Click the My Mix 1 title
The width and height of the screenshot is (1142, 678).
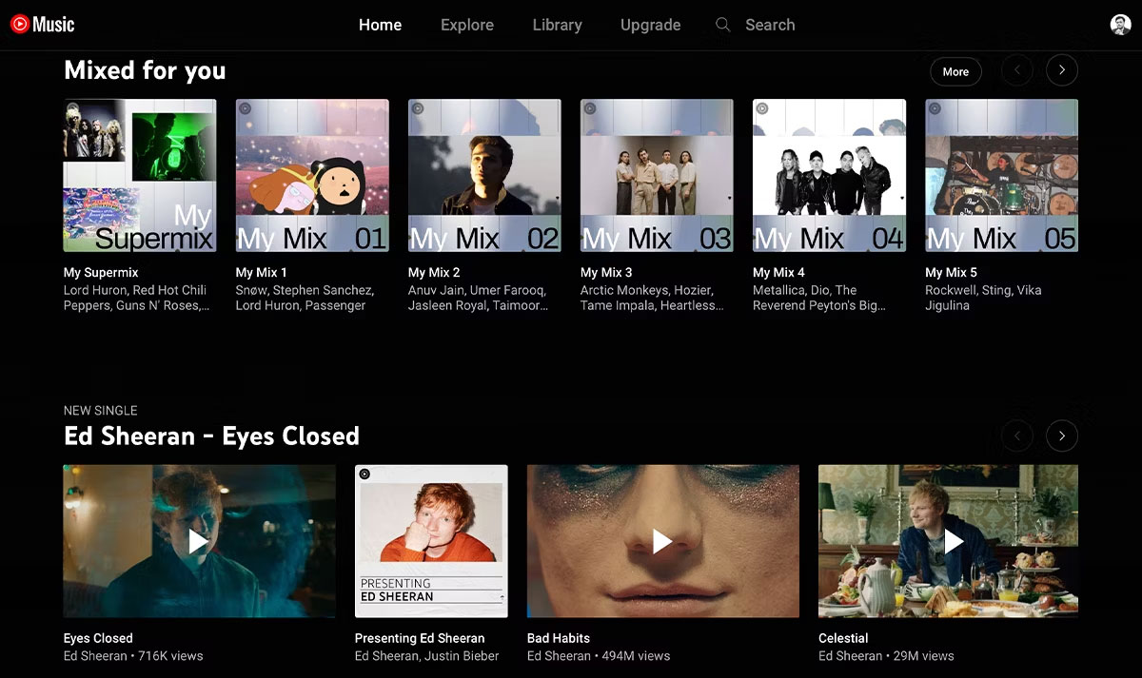pyautogui.click(x=262, y=272)
